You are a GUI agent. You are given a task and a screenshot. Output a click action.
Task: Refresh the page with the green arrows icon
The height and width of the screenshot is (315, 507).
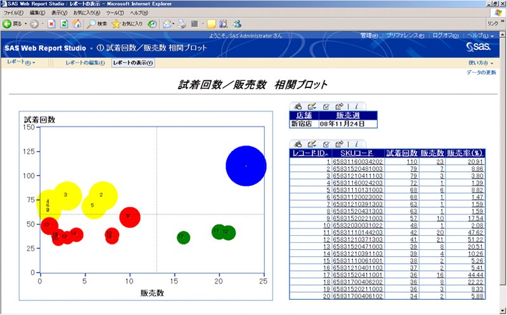tap(64, 24)
